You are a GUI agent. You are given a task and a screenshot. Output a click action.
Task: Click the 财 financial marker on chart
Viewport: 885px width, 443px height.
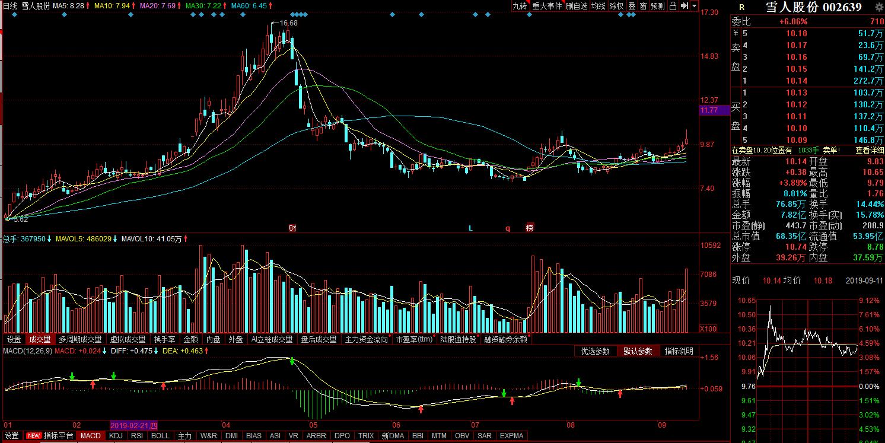(292, 228)
